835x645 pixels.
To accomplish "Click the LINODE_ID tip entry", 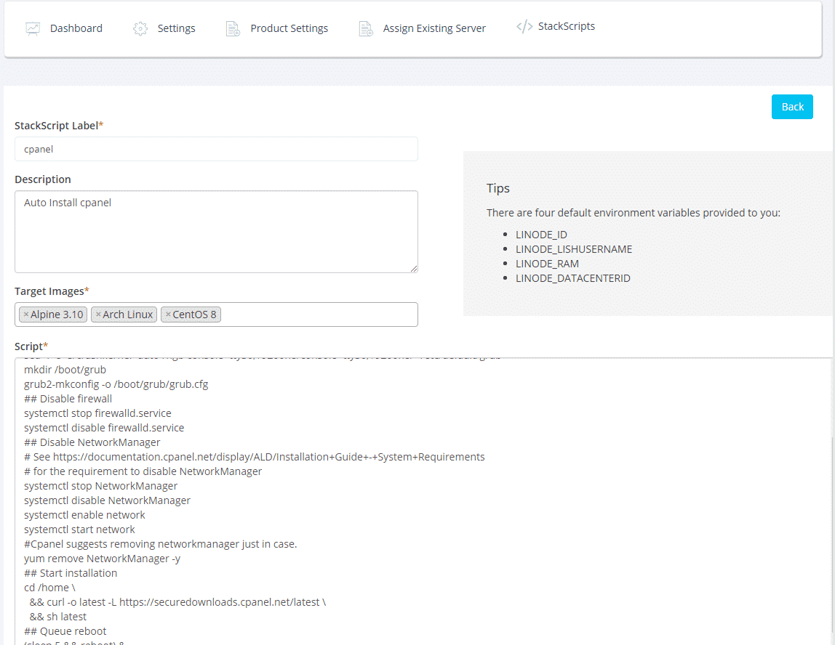I will [541, 235].
